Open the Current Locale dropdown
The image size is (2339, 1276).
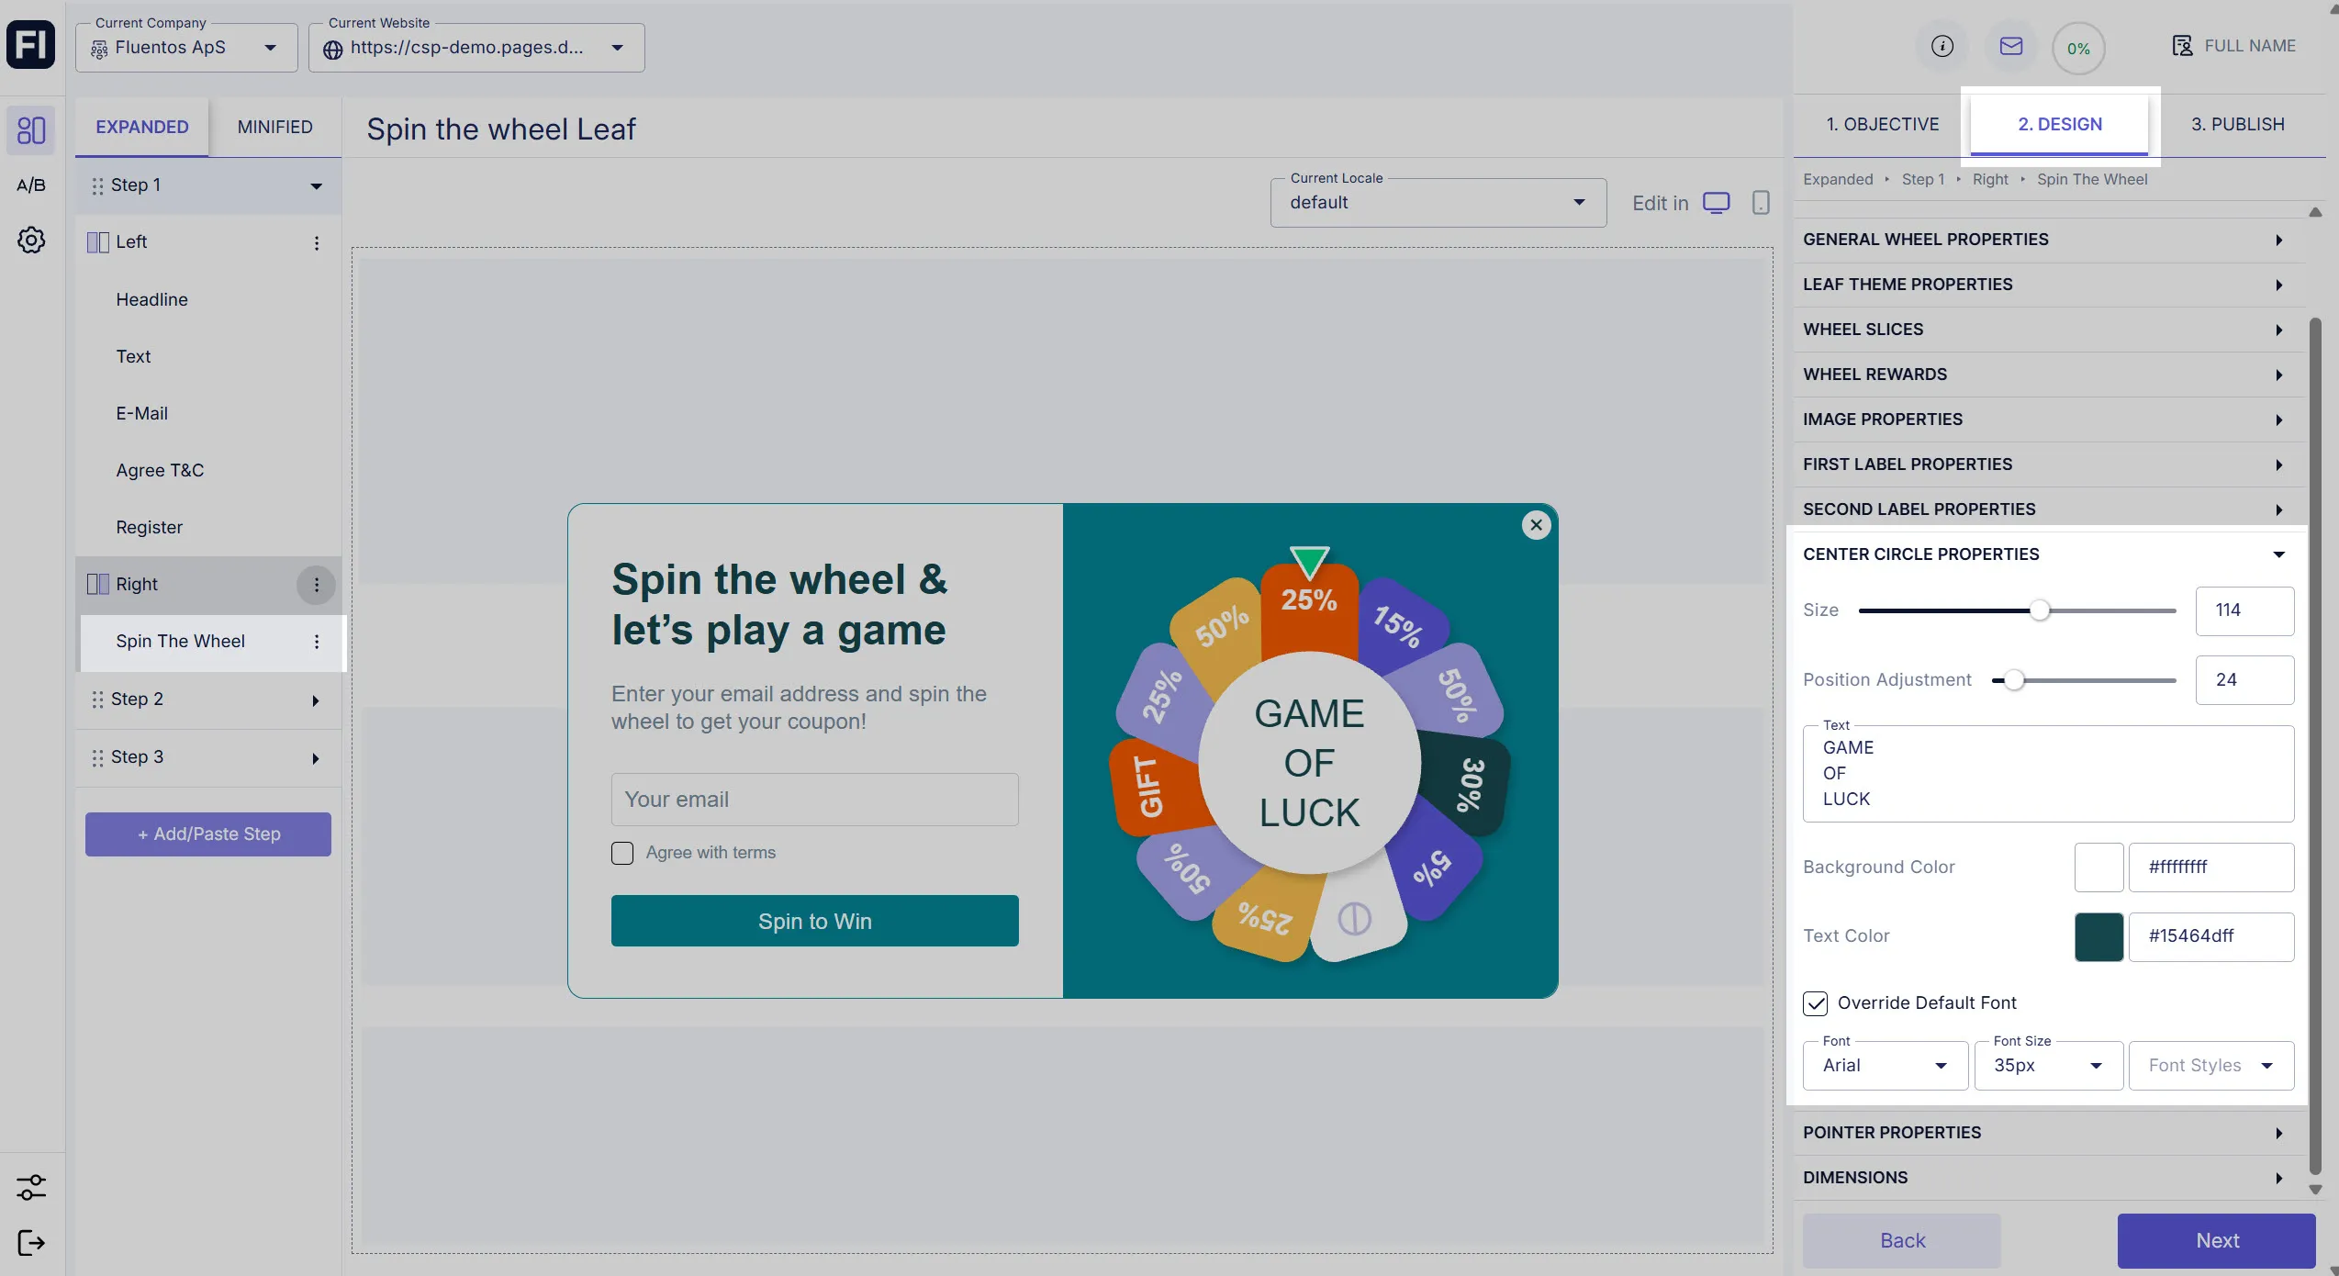pyautogui.click(x=1438, y=203)
